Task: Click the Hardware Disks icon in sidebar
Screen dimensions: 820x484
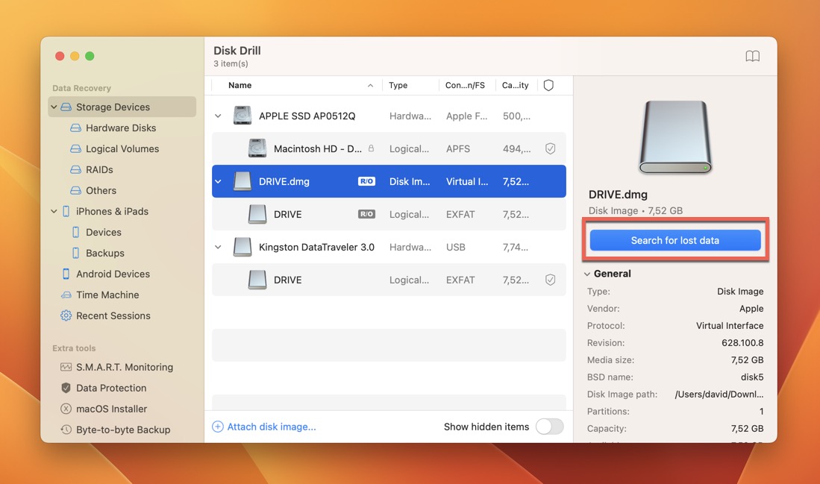Action: click(x=76, y=128)
